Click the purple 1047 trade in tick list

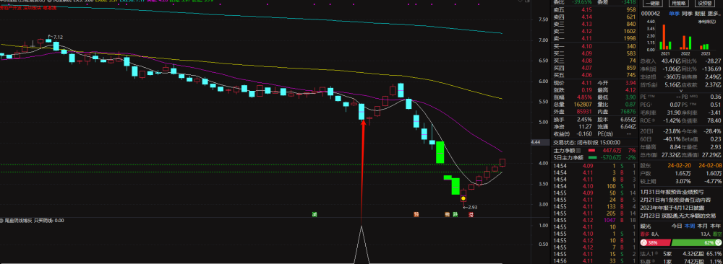point(609,221)
